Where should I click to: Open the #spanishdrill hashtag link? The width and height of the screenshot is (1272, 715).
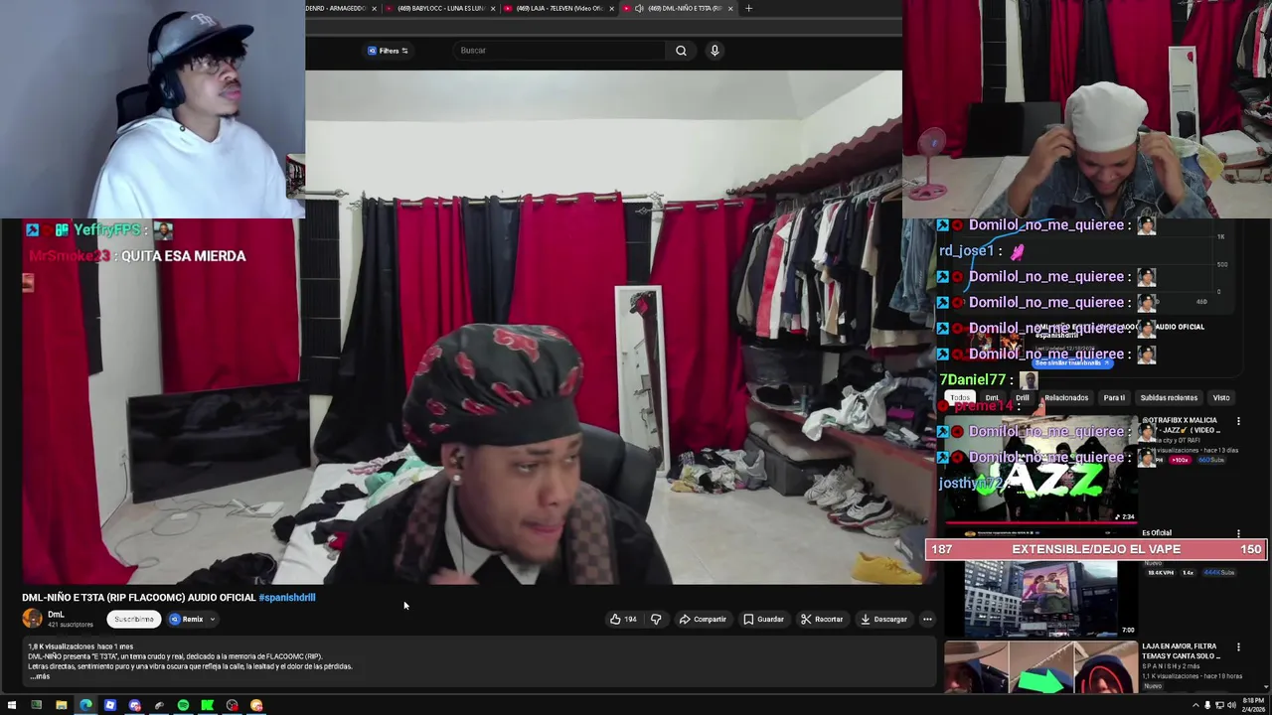pos(287,598)
